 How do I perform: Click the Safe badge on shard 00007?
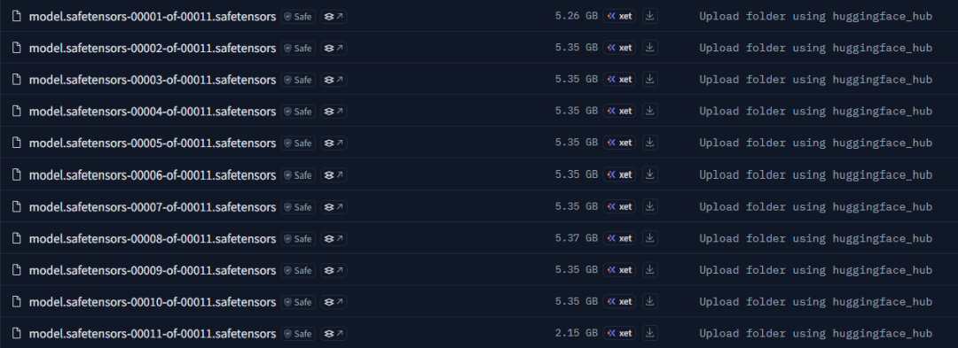tap(298, 206)
